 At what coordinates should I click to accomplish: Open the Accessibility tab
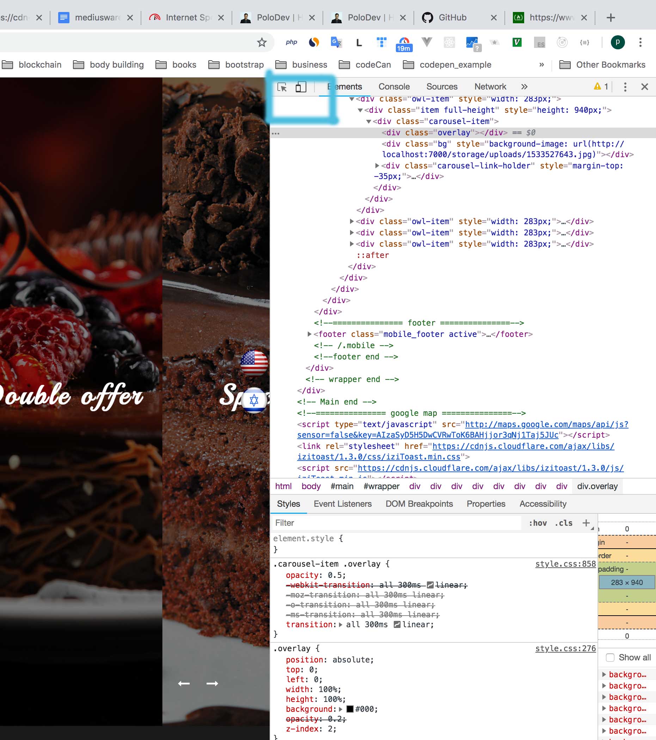[542, 504]
